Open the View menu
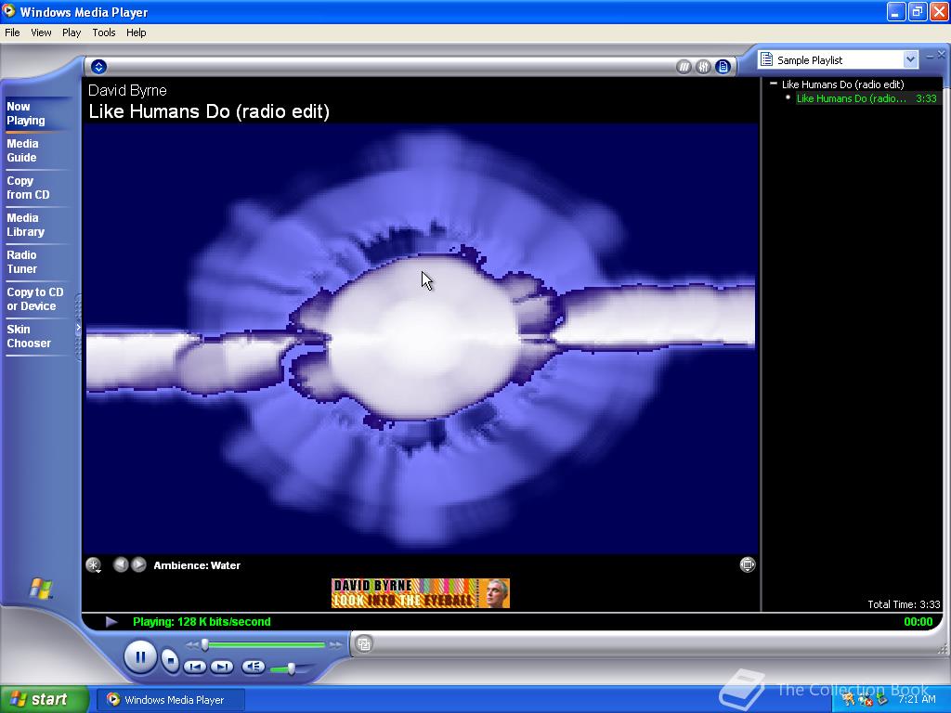Image resolution: width=951 pixels, height=713 pixels. [x=41, y=32]
